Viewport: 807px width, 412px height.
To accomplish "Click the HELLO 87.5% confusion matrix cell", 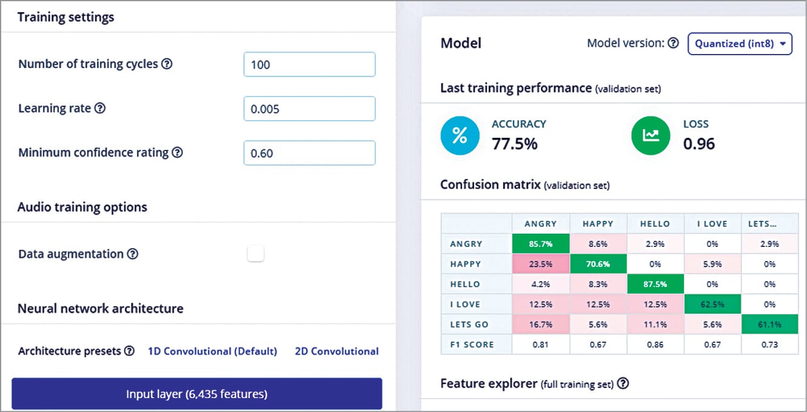I will point(655,284).
